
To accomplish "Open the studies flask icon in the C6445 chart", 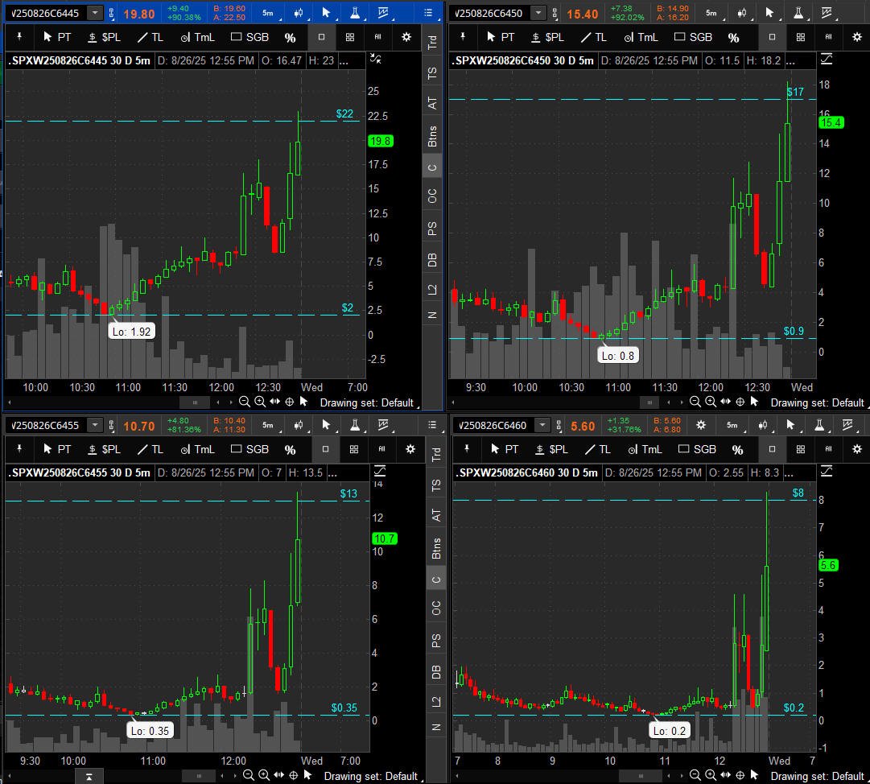I will [353, 13].
